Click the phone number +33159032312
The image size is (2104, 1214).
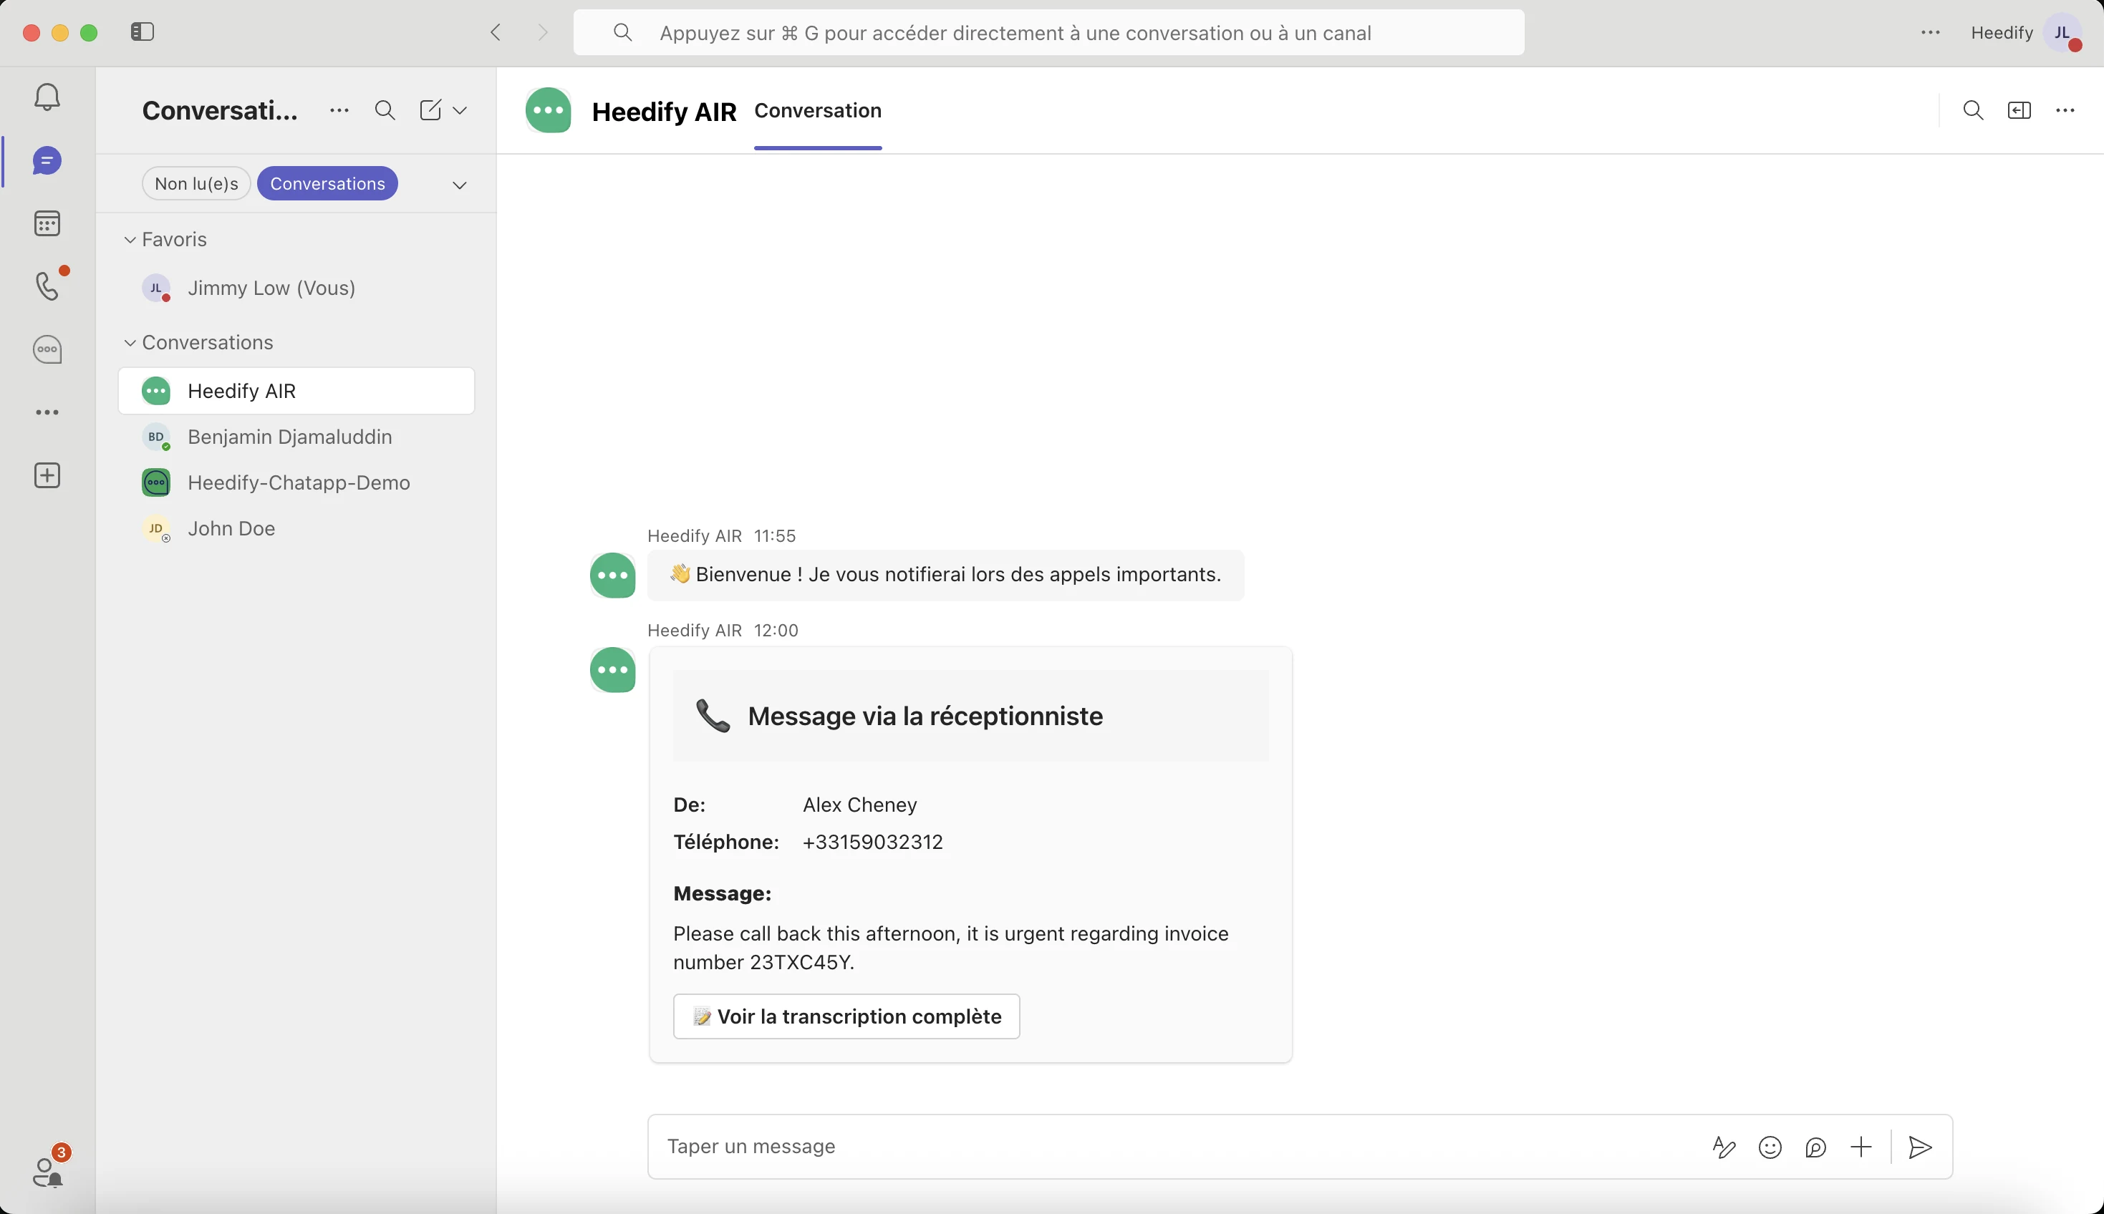(x=872, y=842)
